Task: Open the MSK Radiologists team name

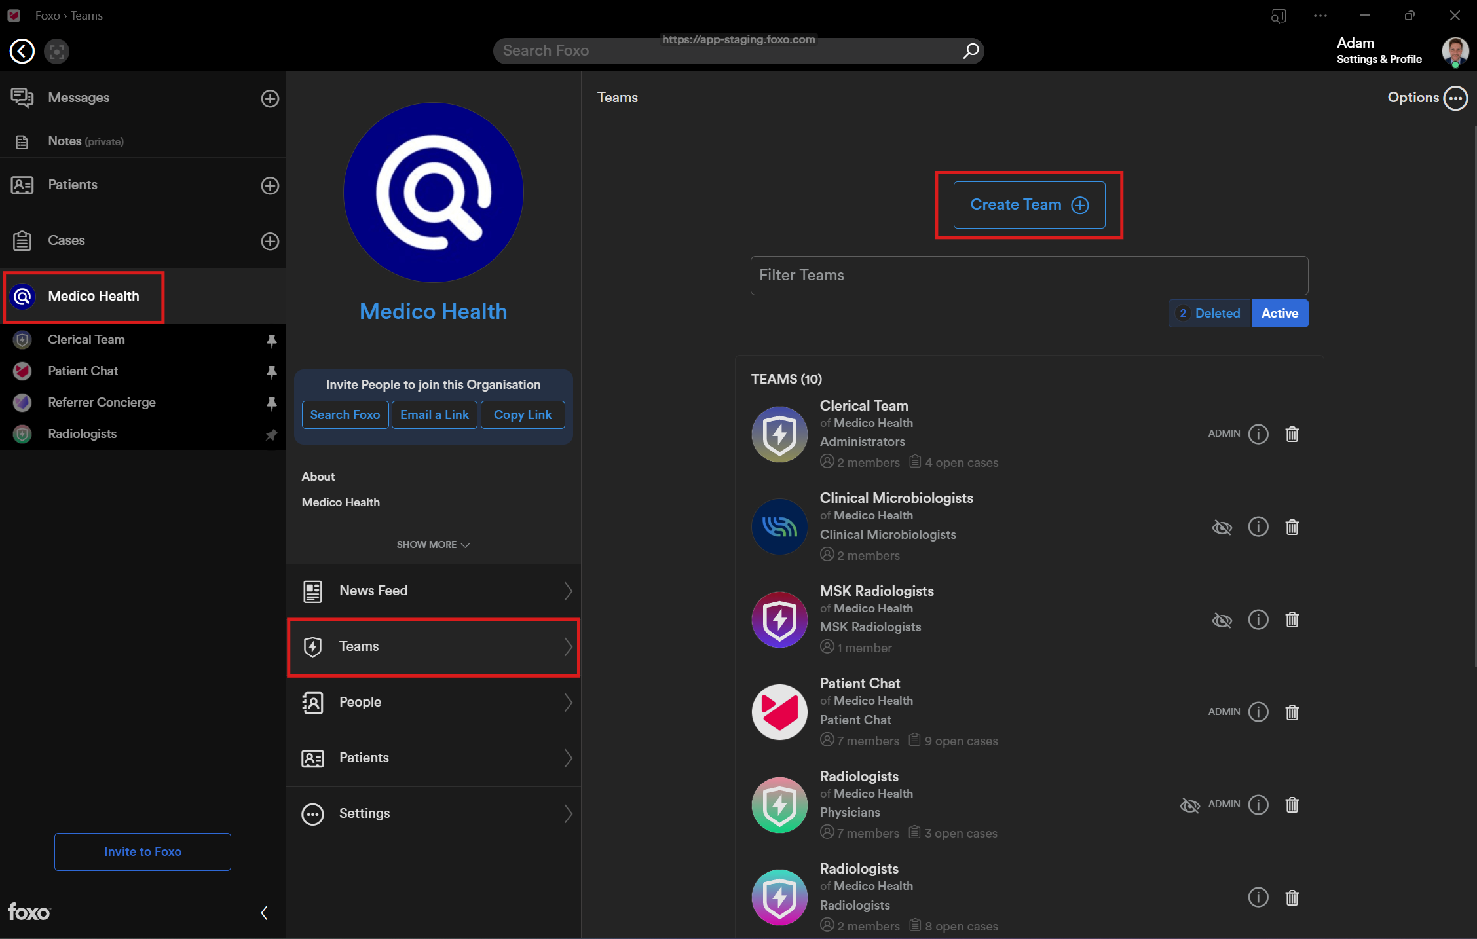Action: pos(877,591)
